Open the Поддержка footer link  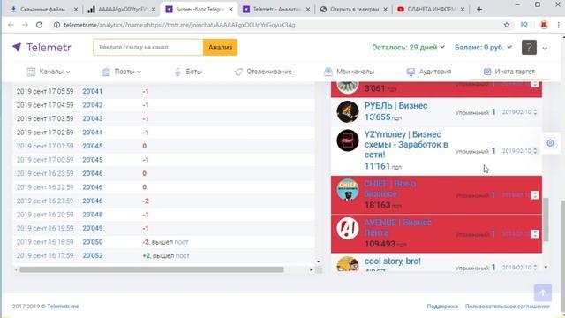442,307
